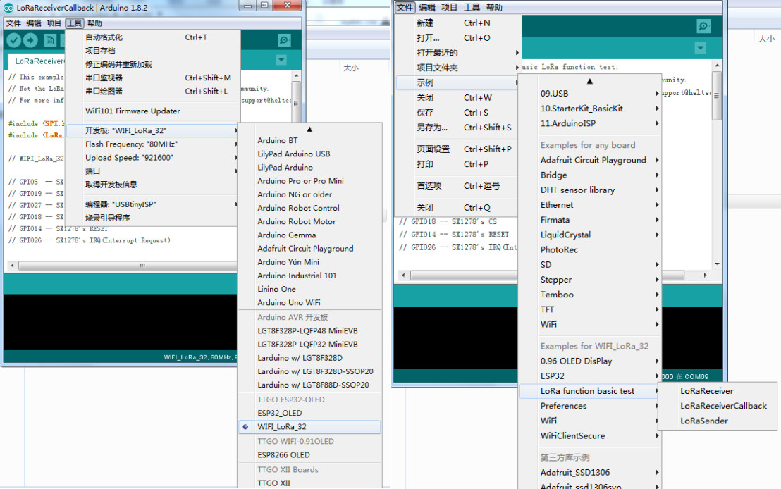Click horizontal scrollbar right arrow in right editor

coord(705,276)
